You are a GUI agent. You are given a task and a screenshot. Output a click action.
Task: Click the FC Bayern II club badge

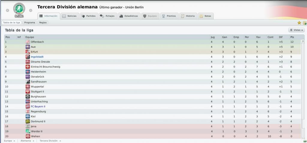tap(28, 106)
